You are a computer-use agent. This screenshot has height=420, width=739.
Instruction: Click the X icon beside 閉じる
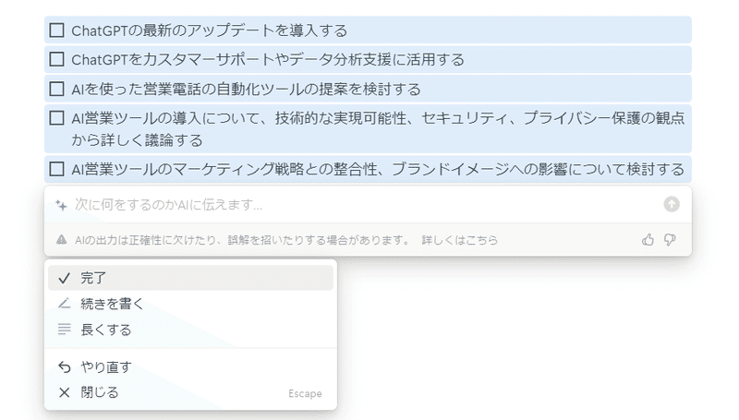coord(64,392)
